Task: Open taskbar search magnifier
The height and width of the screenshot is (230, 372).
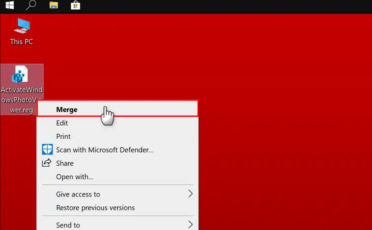Action: (31, 5)
